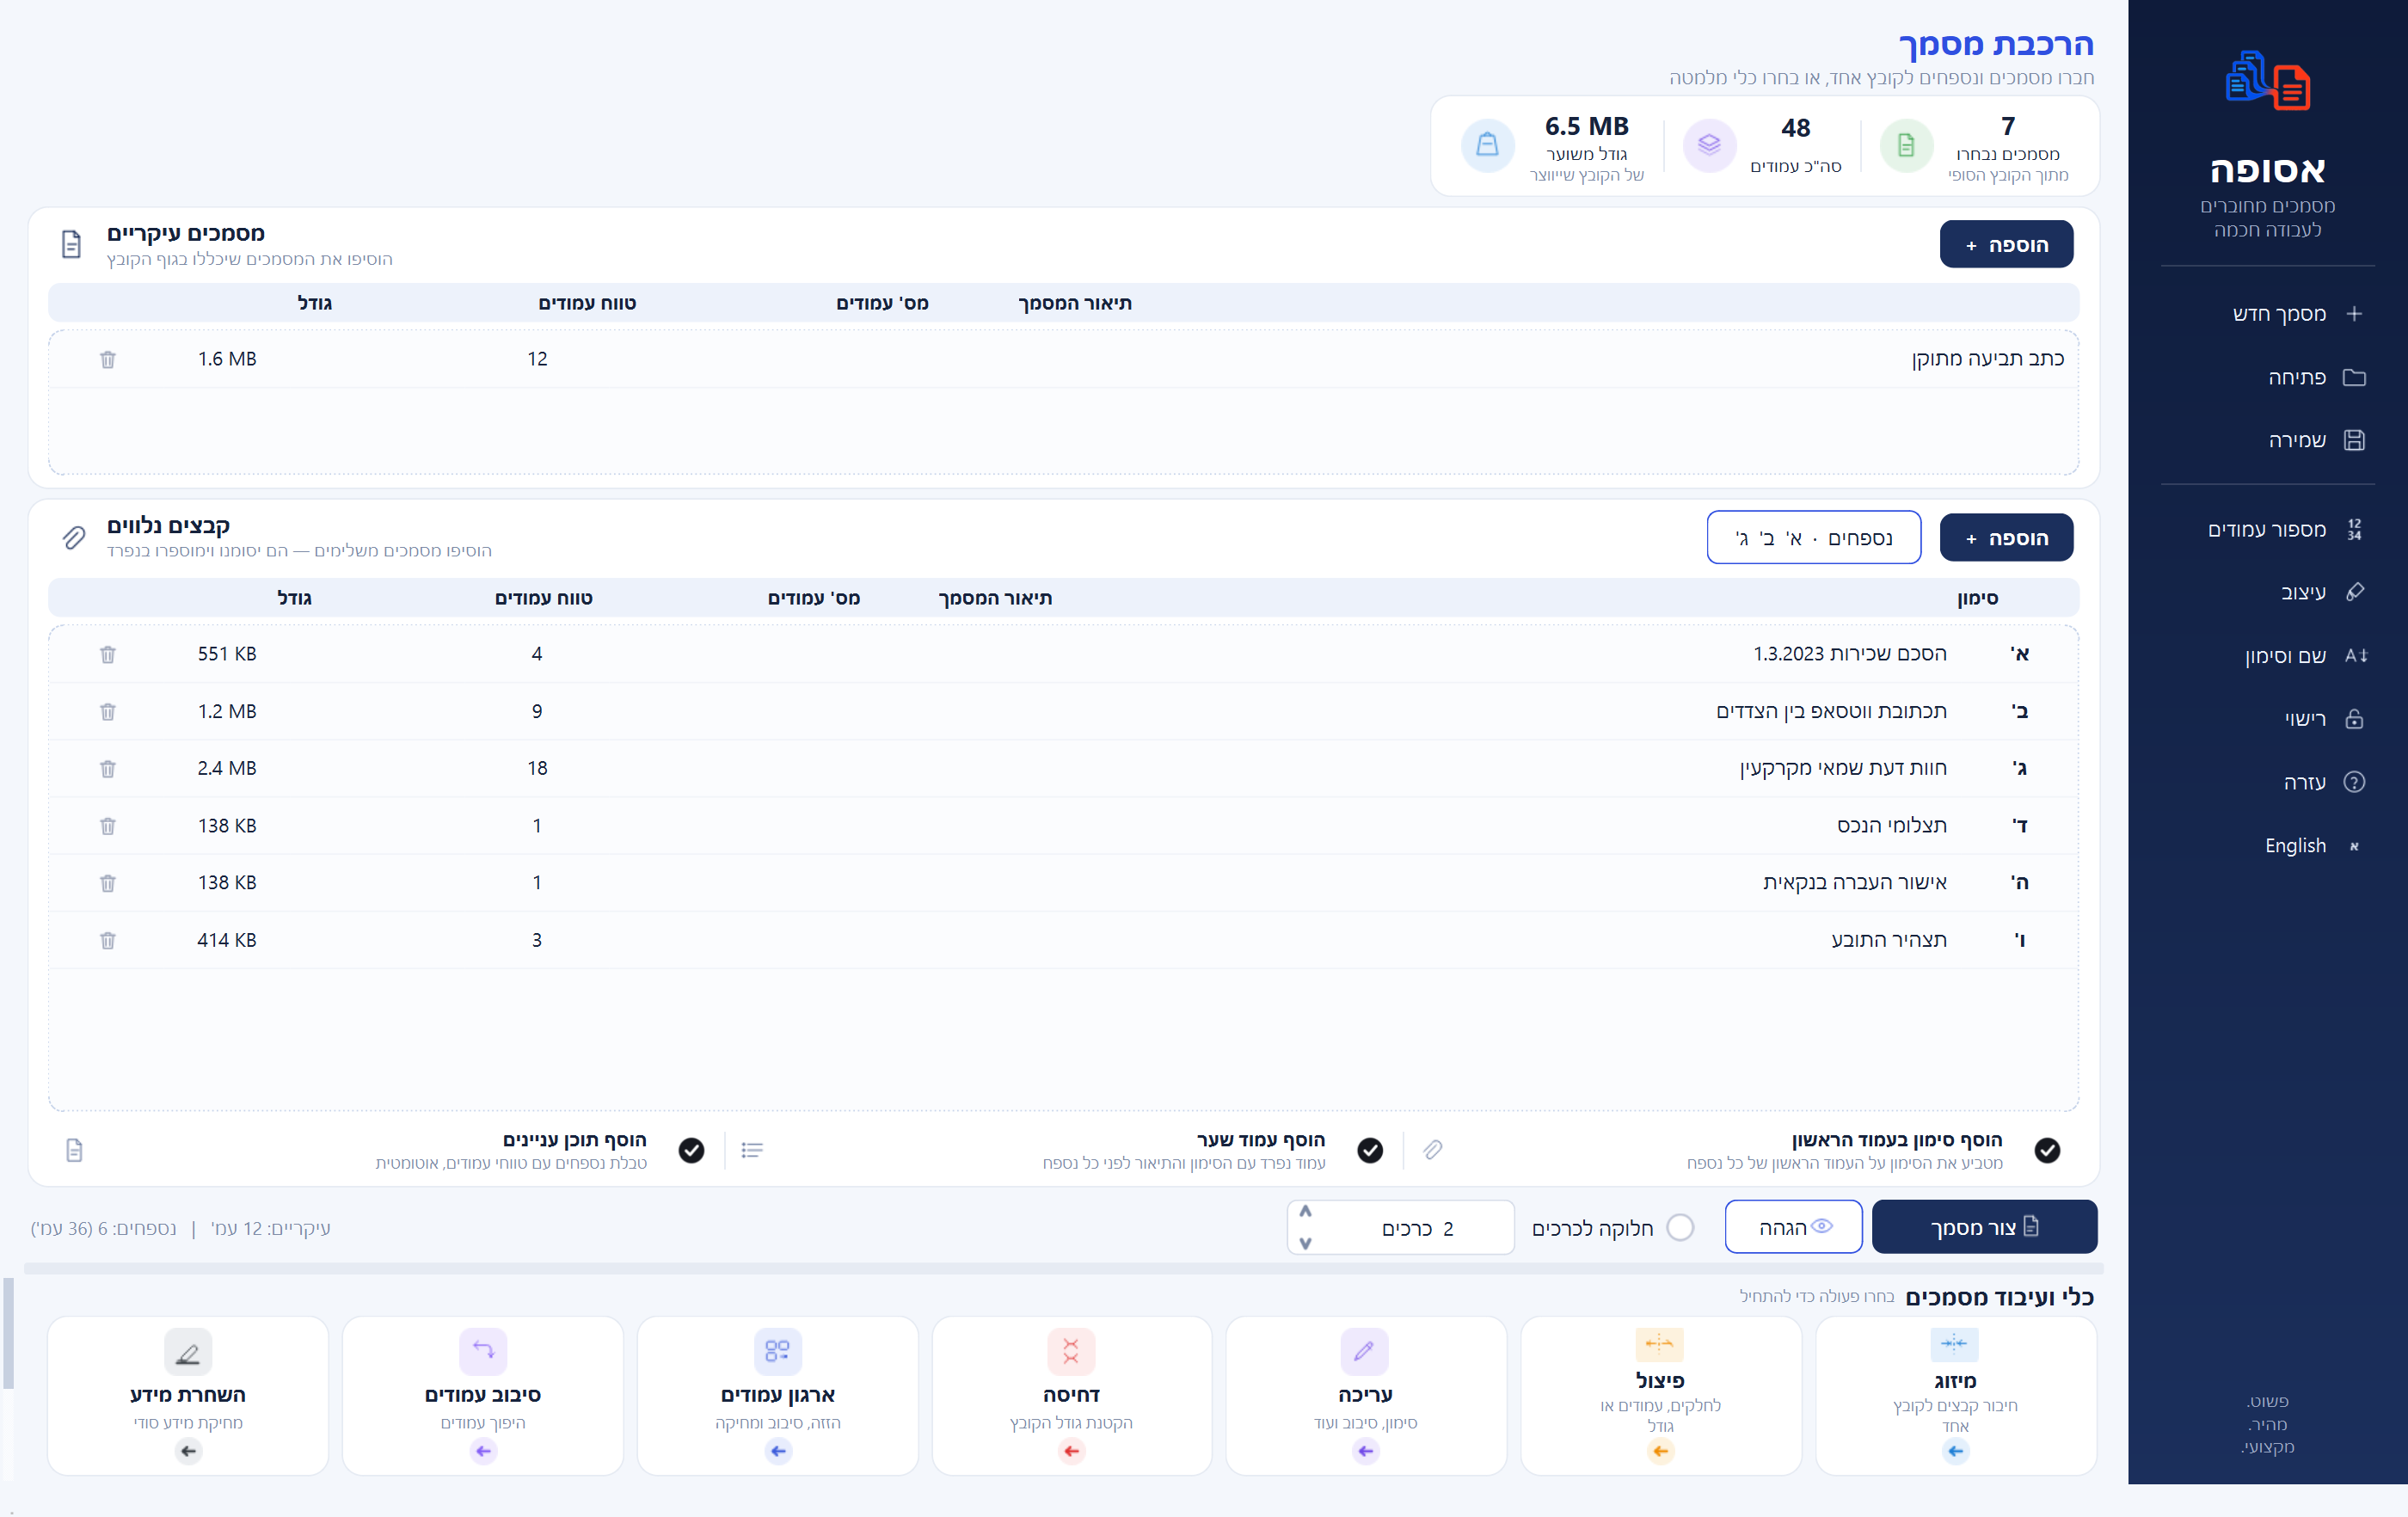Click the צור מסמך button
2408x1517 pixels.
coord(1984,1227)
